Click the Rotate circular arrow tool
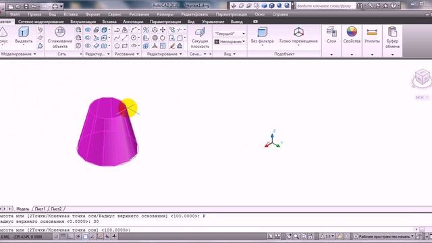432x243 pixels. coord(163,38)
